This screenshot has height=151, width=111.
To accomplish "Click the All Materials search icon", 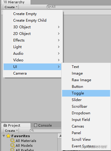I will 13,140.
